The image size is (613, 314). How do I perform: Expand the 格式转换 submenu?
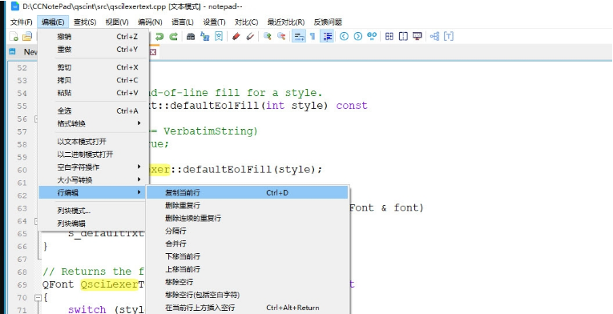click(94, 123)
